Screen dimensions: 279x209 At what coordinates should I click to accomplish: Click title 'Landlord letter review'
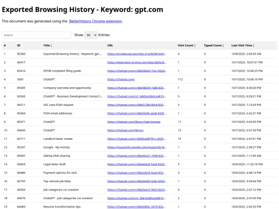point(58,139)
